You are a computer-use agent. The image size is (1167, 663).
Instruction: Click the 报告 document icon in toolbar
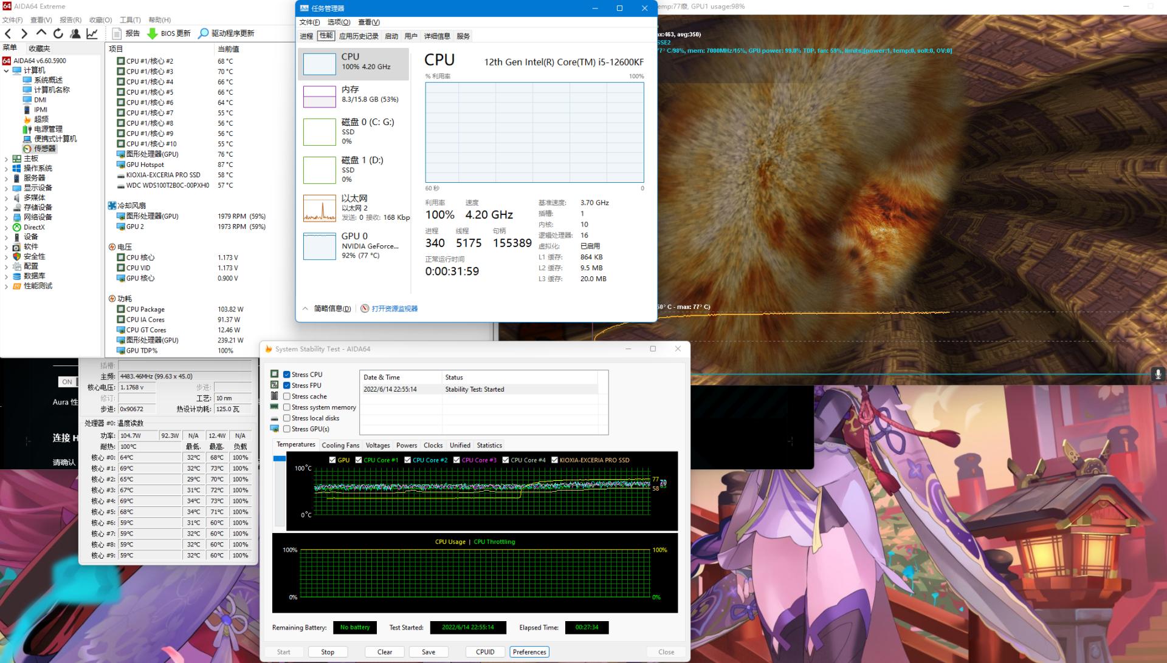pos(117,33)
